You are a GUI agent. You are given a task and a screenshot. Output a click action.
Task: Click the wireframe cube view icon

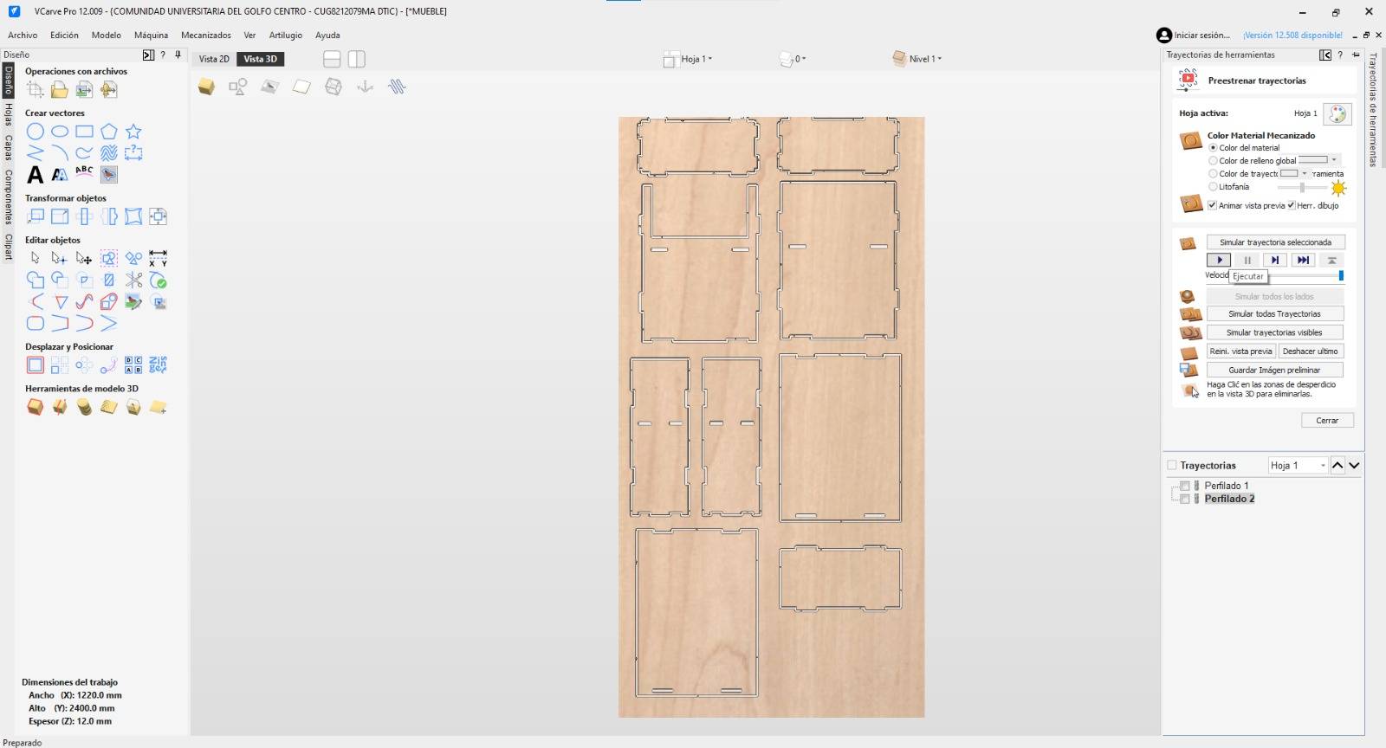click(334, 87)
